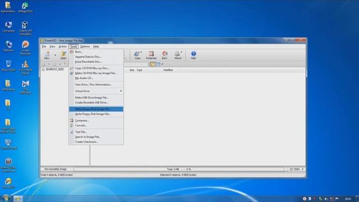The image size is (359, 202).
Task: Choose Burn... in Tools menu
Action: pos(96,52)
